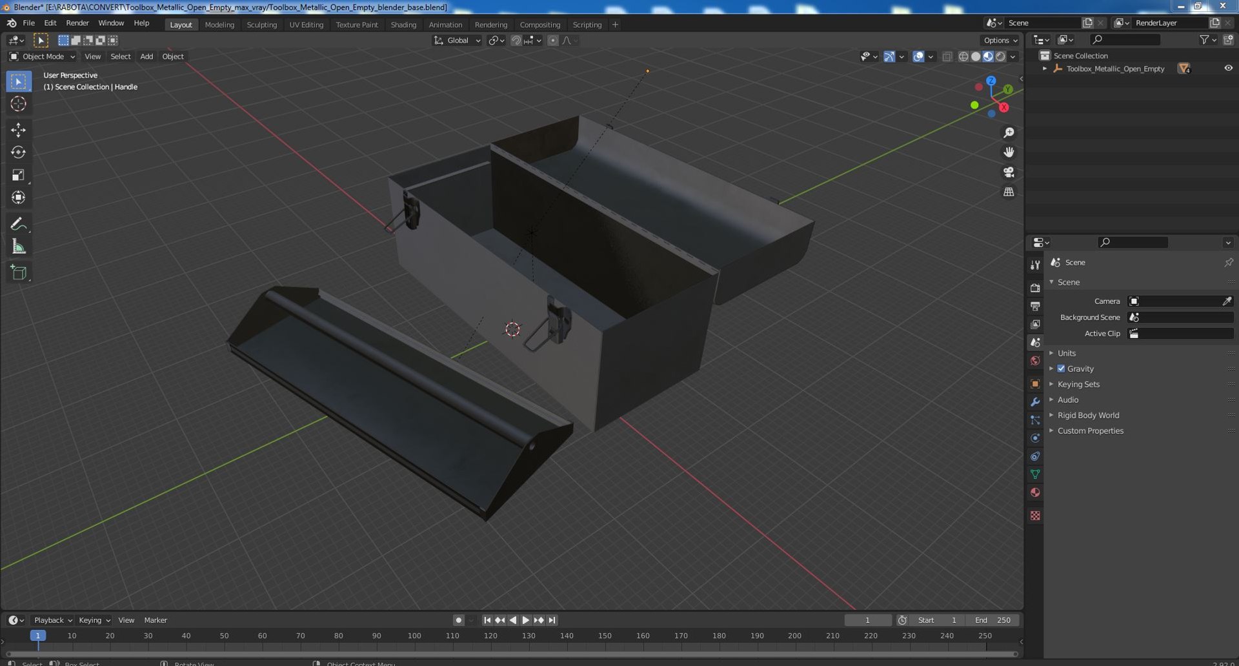1239x666 pixels.
Task: Toggle camera view icon
Action: pos(1009,172)
